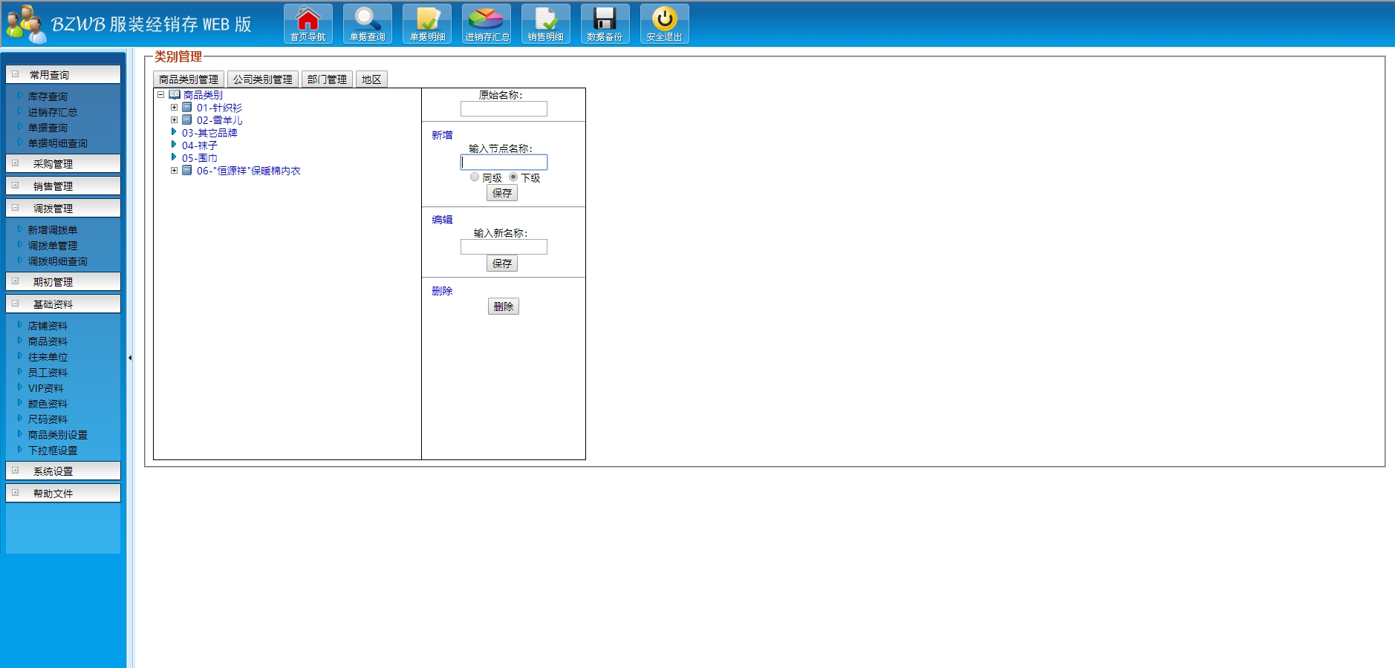The width and height of the screenshot is (1395, 668).
Task: Switch to the 公司类别管理 tab
Action: tap(263, 79)
